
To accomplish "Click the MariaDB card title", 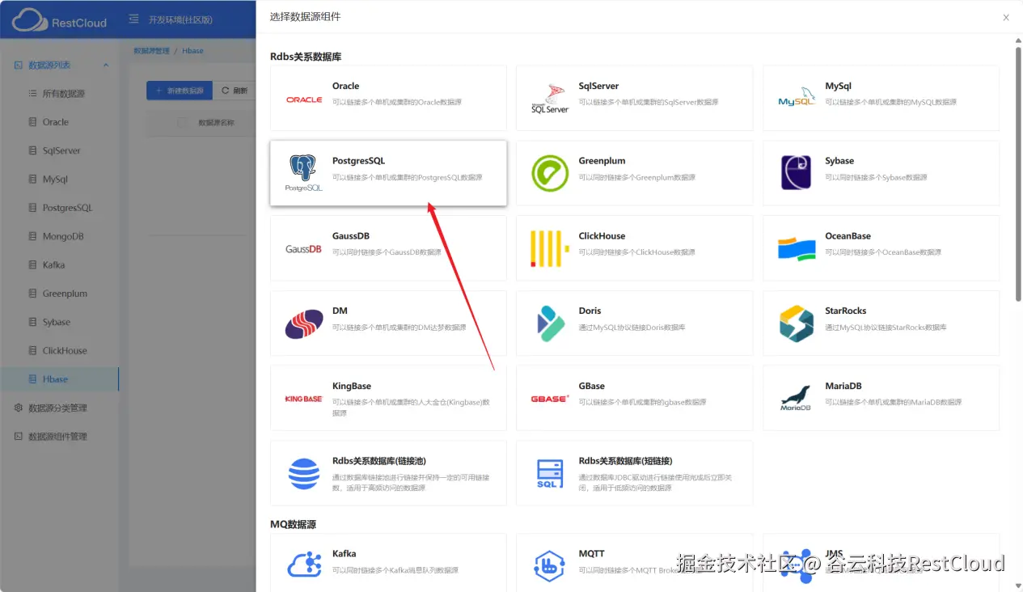I will pos(843,386).
